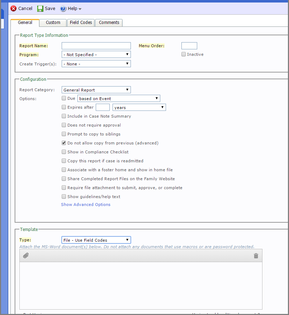This screenshot has width=289, height=315.
Task: Click Show Advanced Options link
Action: (86, 205)
